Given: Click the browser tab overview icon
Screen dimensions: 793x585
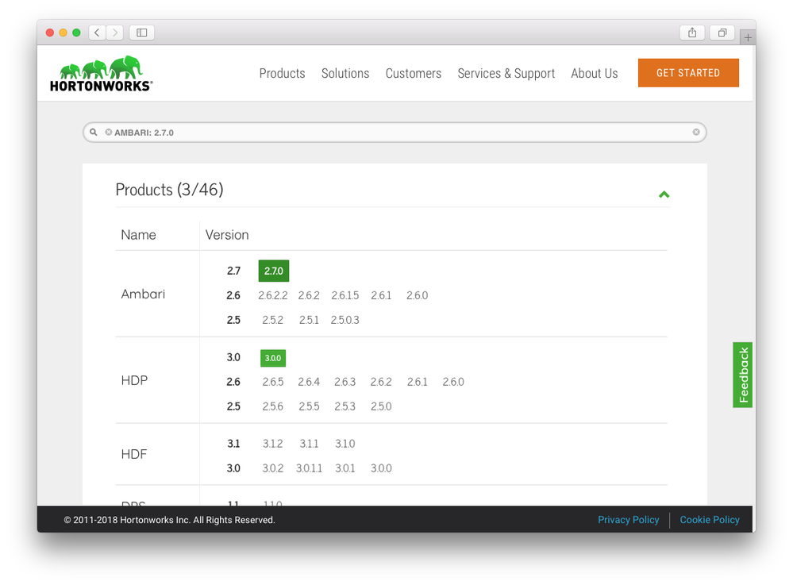Looking at the screenshot, I should [722, 32].
